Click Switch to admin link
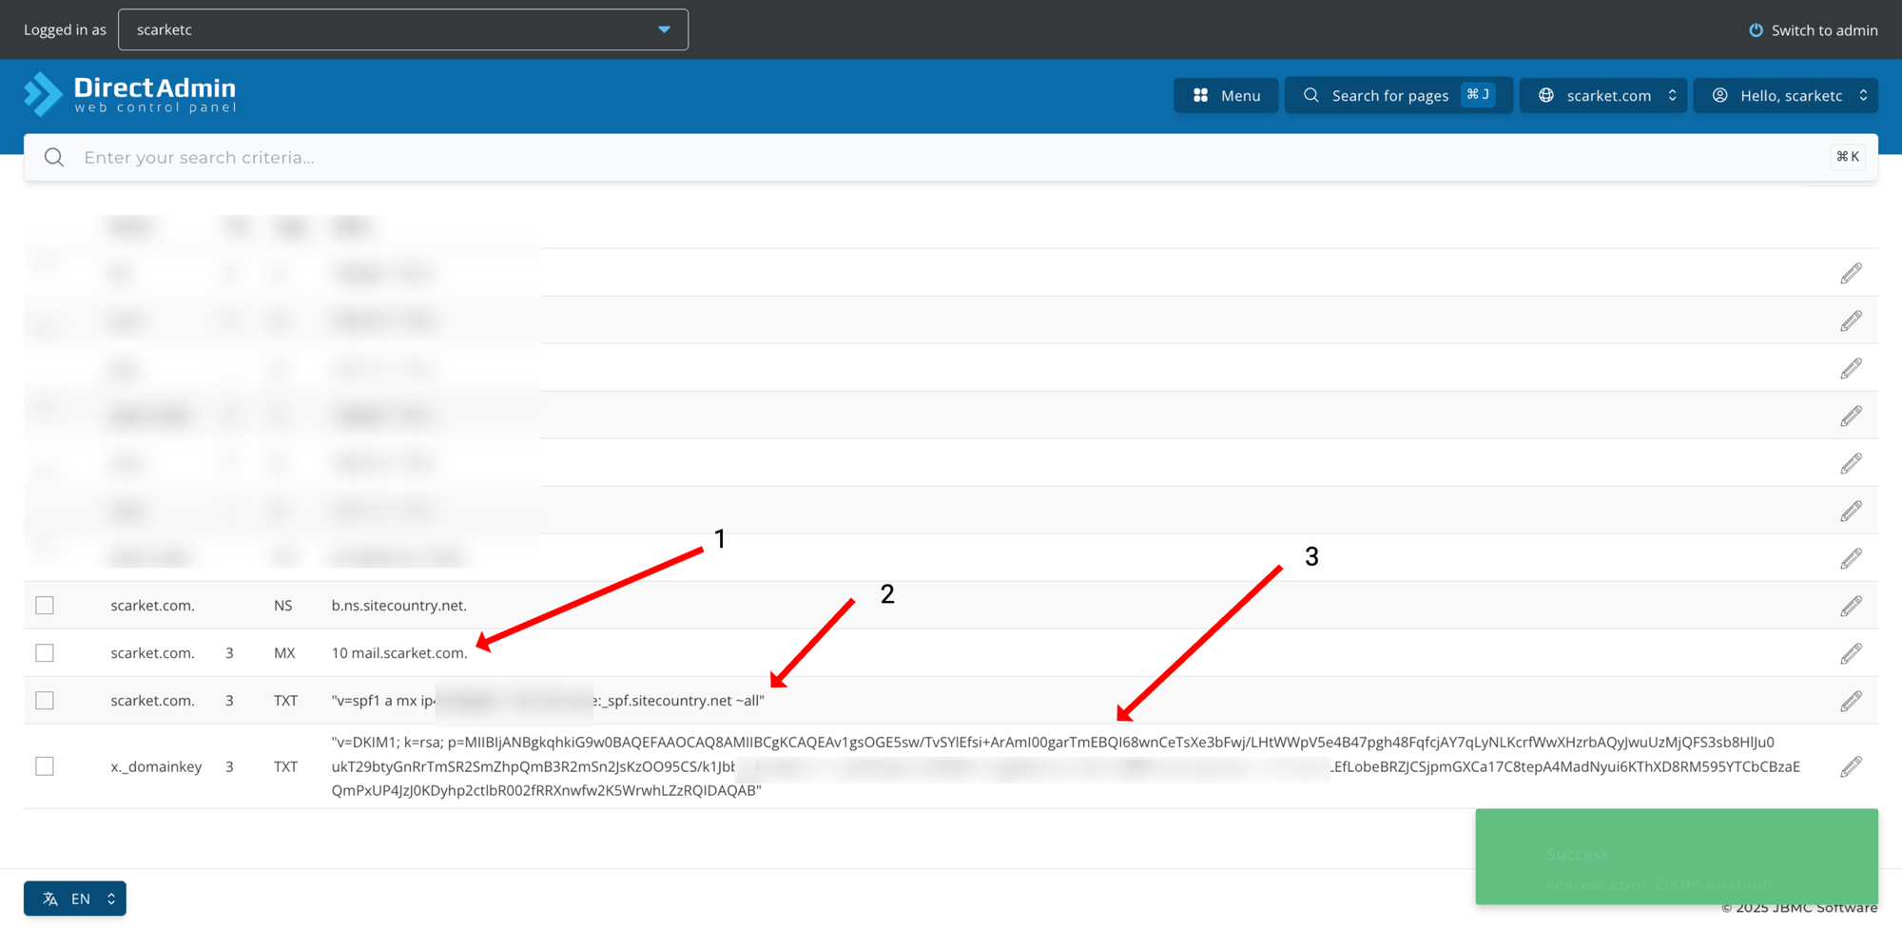 (1824, 29)
